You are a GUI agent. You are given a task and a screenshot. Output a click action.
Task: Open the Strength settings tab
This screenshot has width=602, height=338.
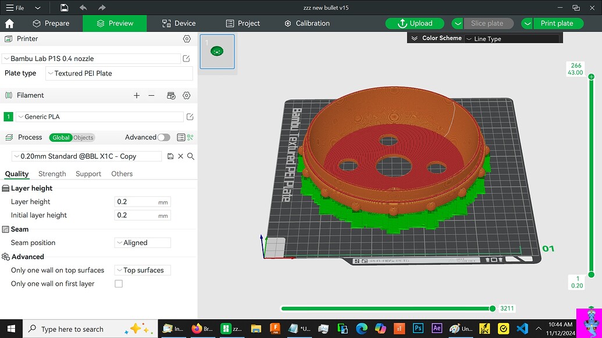click(x=52, y=174)
